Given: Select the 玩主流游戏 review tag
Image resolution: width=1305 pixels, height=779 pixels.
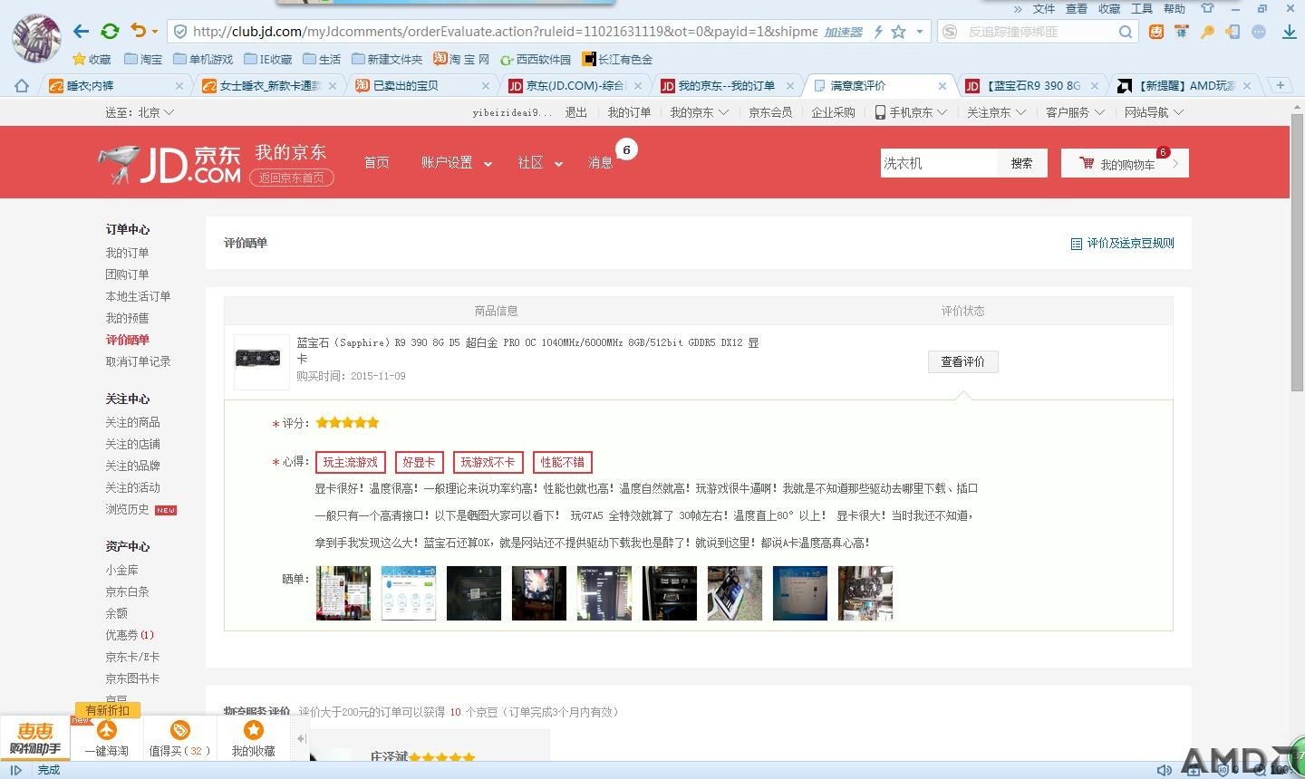Looking at the screenshot, I should [x=351, y=462].
